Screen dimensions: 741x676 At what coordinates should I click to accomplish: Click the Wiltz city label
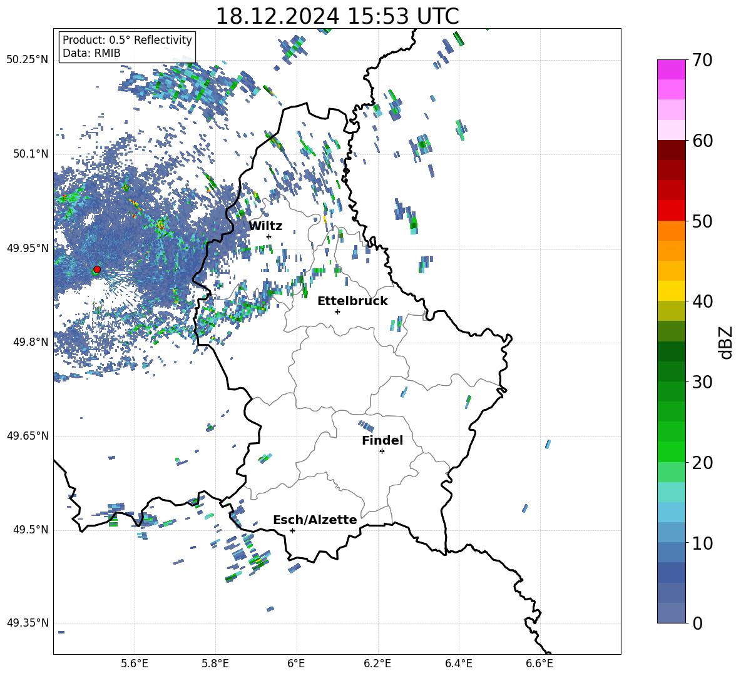265,226
